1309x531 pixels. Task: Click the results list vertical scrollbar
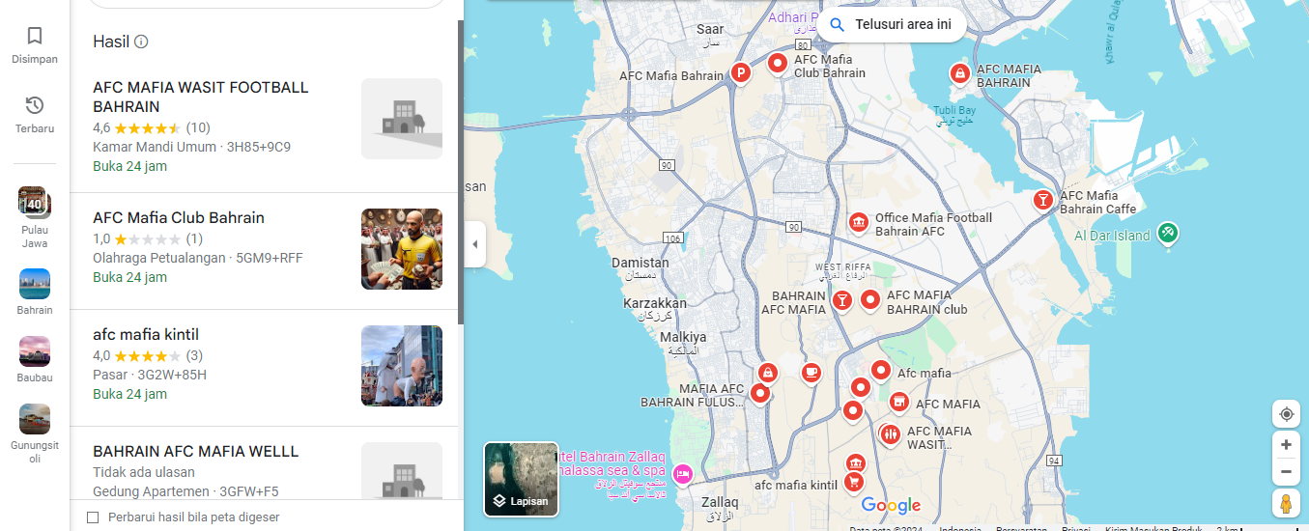(x=461, y=172)
